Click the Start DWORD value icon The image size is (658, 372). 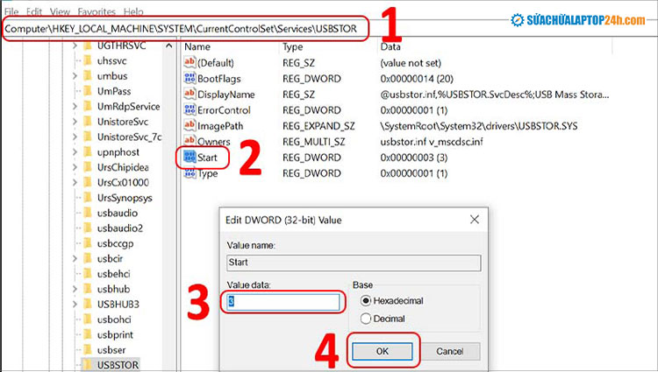pos(190,157)
